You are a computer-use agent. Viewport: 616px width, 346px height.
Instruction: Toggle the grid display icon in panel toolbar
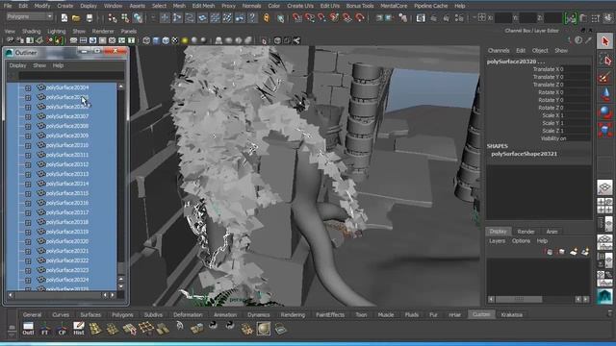(73, 40)
